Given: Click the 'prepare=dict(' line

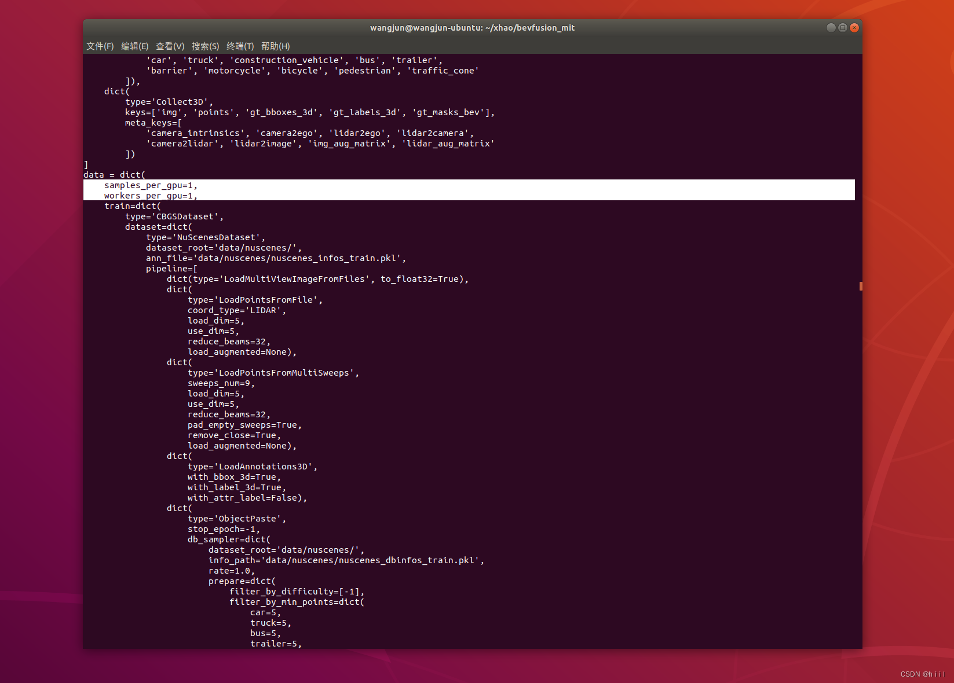Looking at the screenshot, I should pyautogui.click(x=242, y=581).
